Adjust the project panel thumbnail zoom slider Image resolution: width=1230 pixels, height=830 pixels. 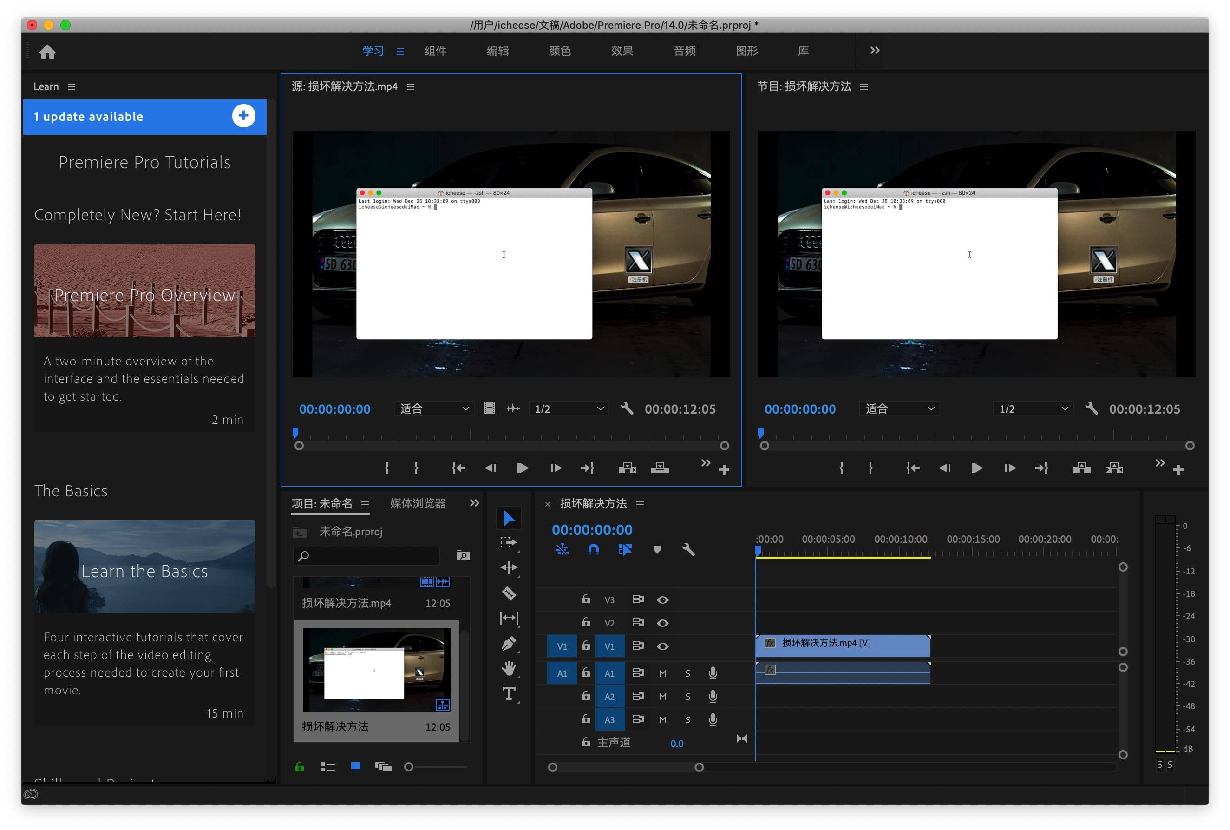[x=409, y=767]
